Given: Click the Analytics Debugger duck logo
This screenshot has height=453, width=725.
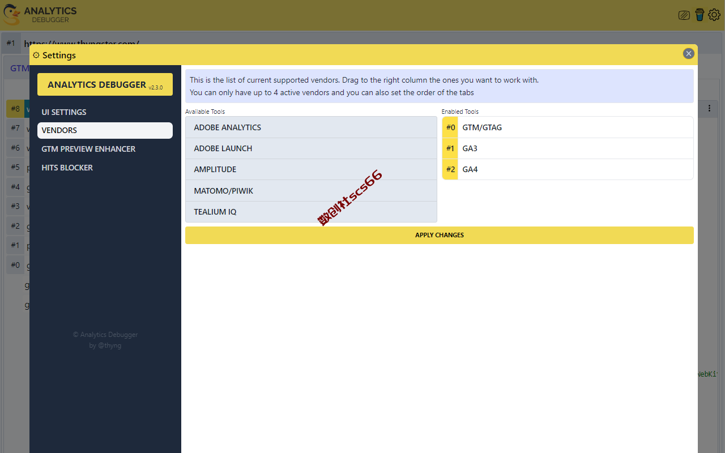Looking at the screenshot, I should (11, 15).
